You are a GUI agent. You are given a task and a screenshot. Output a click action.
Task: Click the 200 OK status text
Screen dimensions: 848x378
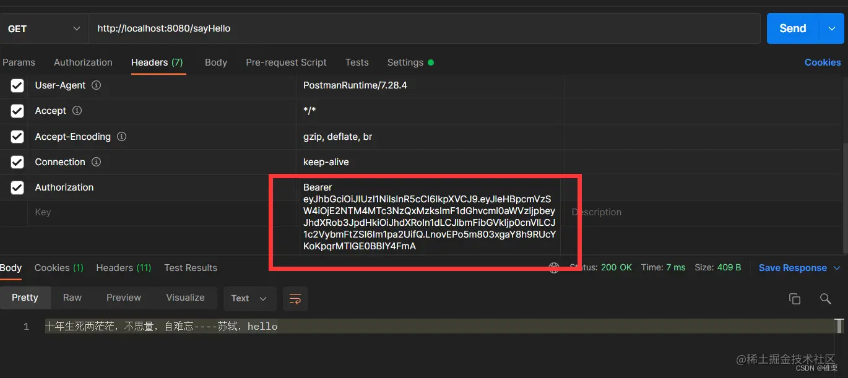pos(617,267)
